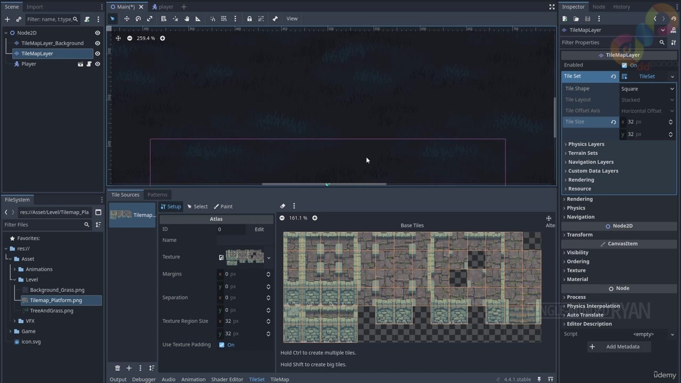Select TreeAndGrass.png file
681x383 pixels.
(52, 311)
